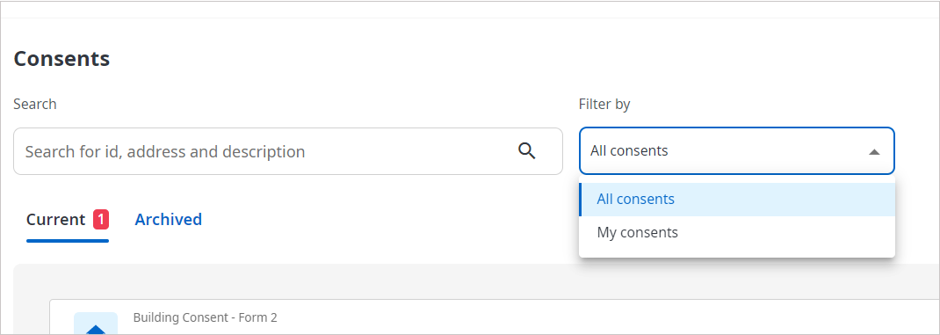
Task: Click the red badge on Current tab
Action: tap(101, 220)
